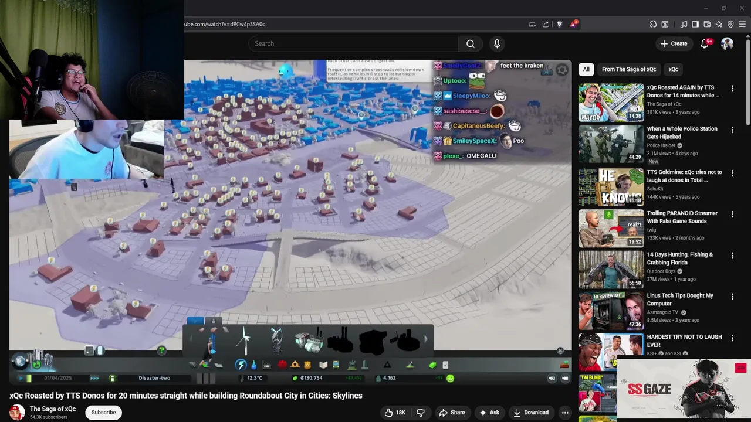Open The Saga of xQc channel avatar
This screenshot has width=751, height=422.
point(17,413)
